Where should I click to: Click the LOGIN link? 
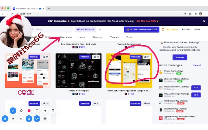pyautogui.click(x=197, y=29)
